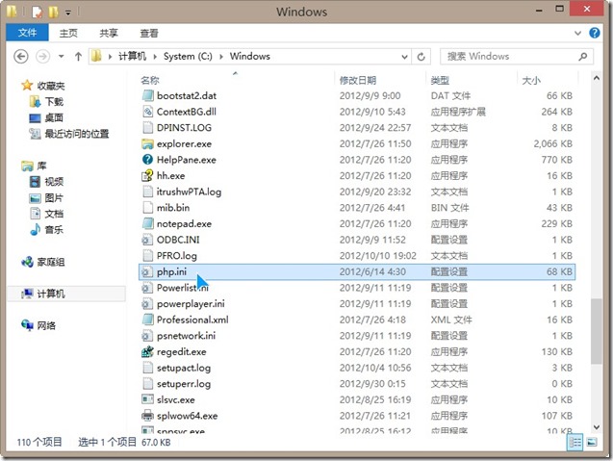Image resolution: width=613 pixels, height=461 pixels.
Task: Switch to large icons view in status bar
Action: point(592,442)
